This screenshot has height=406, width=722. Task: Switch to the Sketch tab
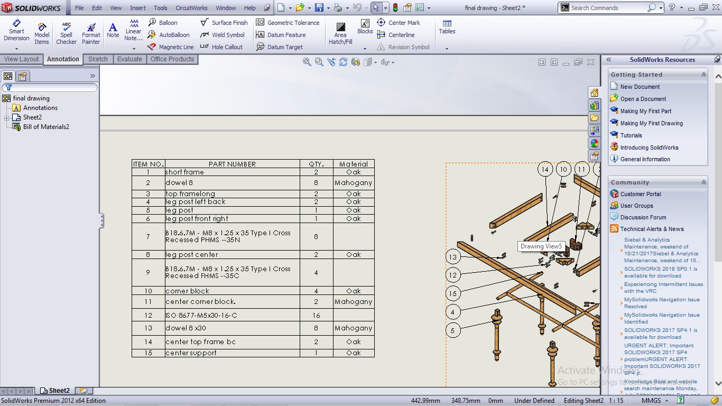[x=97, y=59]
